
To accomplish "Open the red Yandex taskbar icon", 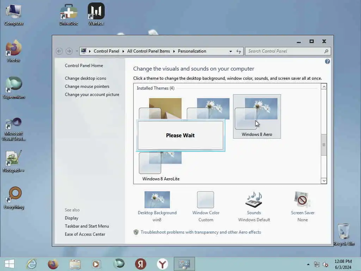I will tap(140, 264).
